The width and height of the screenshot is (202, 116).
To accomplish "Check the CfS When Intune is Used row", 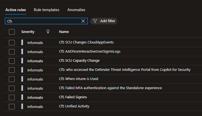I will coord(12,79).
